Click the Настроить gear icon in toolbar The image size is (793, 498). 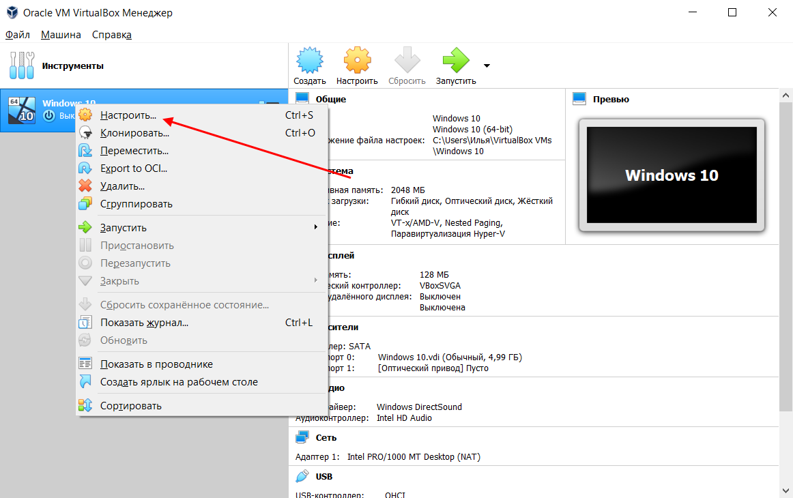click(x=357, y=61)
